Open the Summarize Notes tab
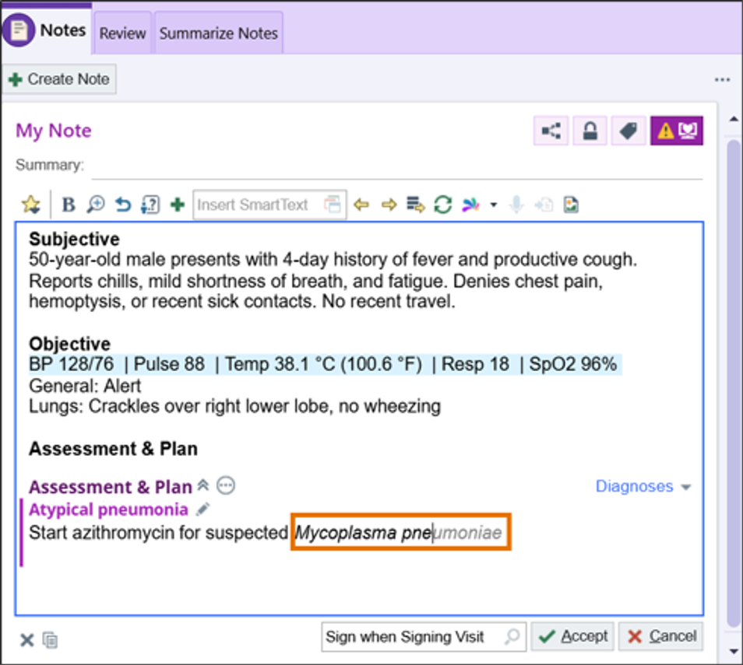This screenshot has width=743, height=665. 218,33
